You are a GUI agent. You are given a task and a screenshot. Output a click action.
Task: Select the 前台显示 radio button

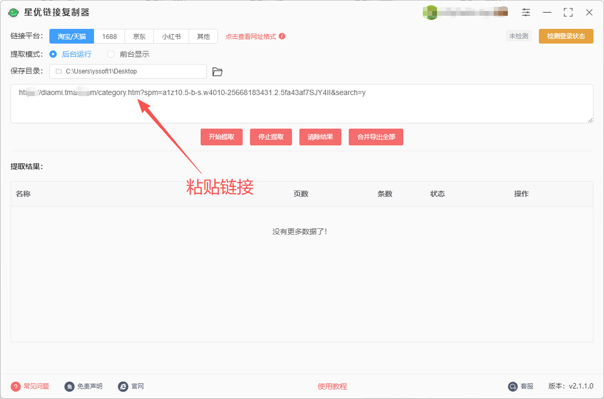point(111,54)
